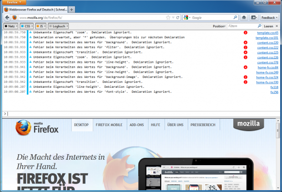Expand the JS filter dropdown arrow
This screenshot has height=192, width=282.
point(45,26)
